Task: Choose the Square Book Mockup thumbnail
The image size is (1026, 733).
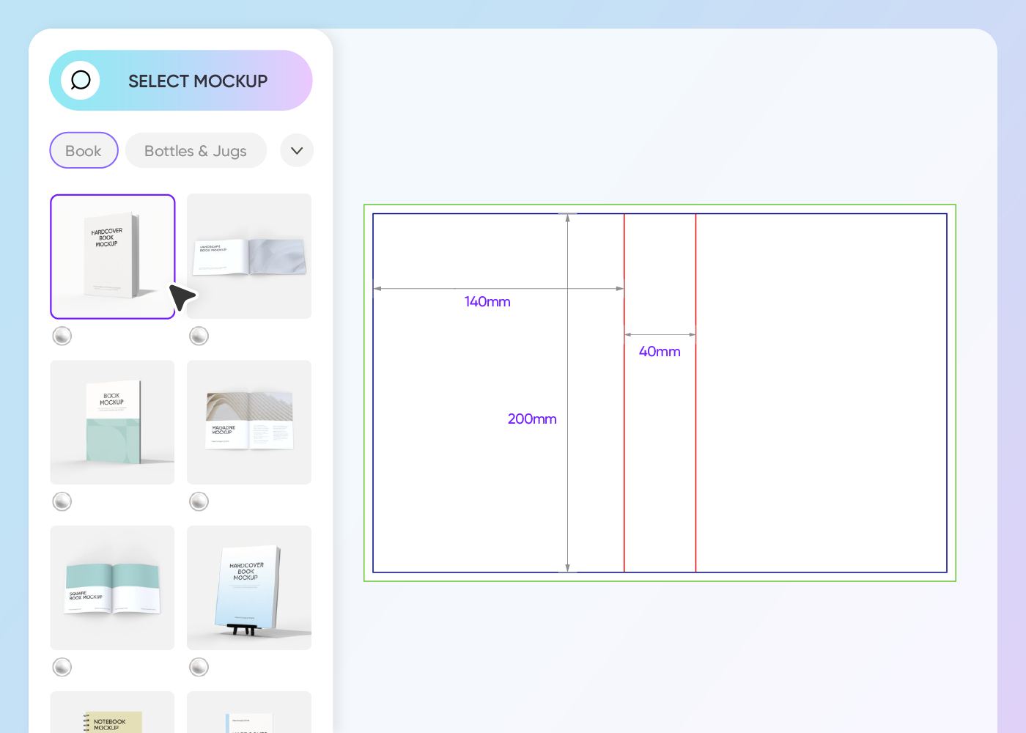Action: point(113,588)
